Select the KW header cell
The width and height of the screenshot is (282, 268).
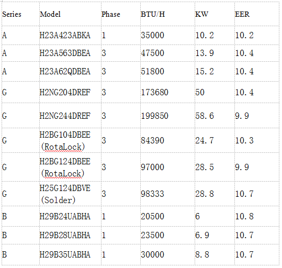215,14
